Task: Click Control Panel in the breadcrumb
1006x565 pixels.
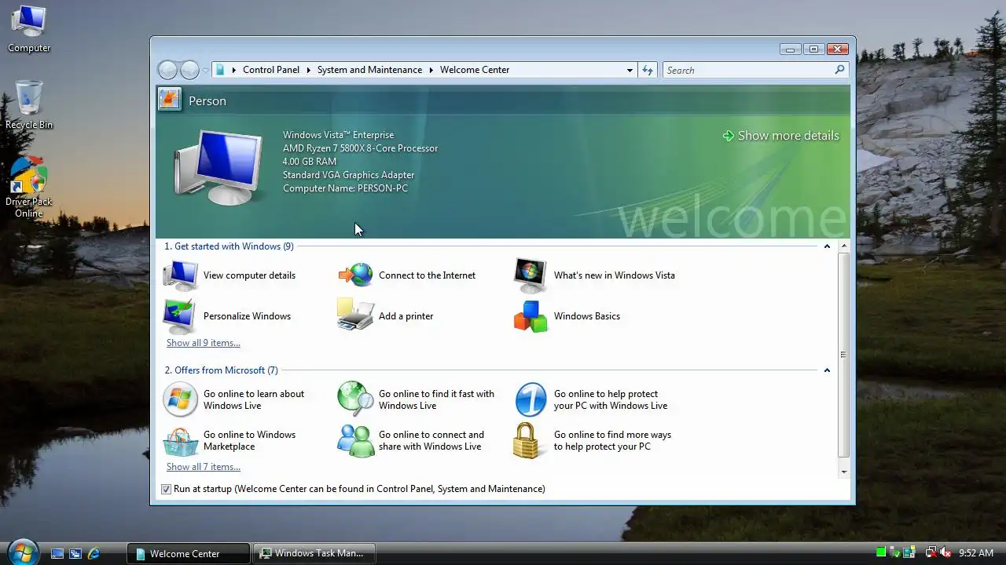Action: [271, 70]
